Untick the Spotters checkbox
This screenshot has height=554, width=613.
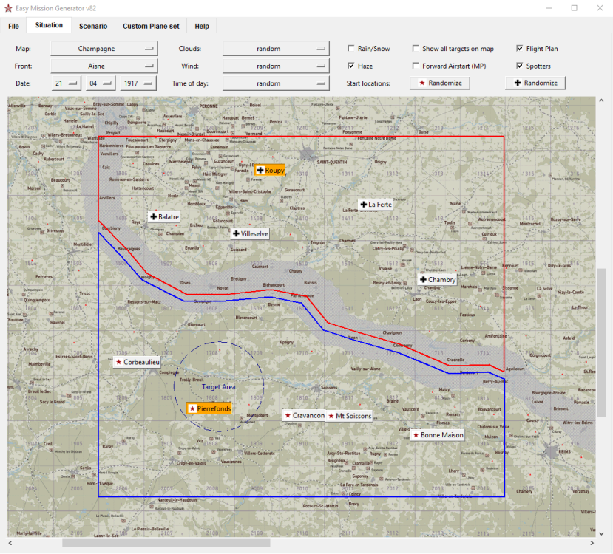(x=520, y=66)
